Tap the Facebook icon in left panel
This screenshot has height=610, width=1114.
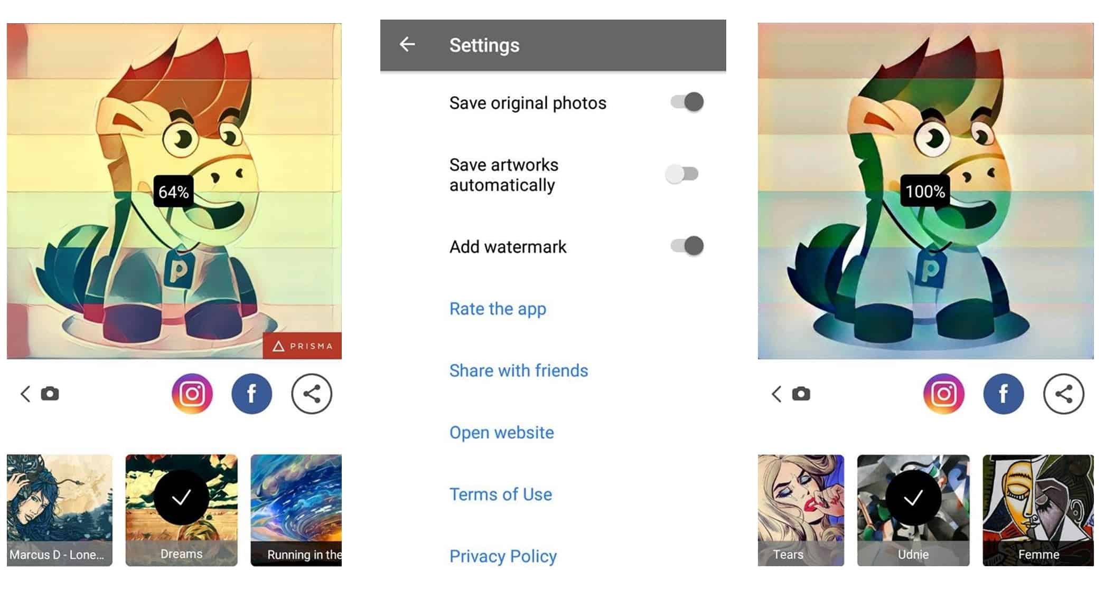pos(251,394)
